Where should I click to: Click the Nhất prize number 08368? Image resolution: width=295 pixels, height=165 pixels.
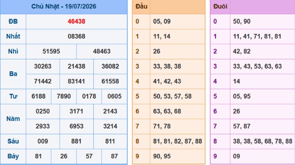76,36
